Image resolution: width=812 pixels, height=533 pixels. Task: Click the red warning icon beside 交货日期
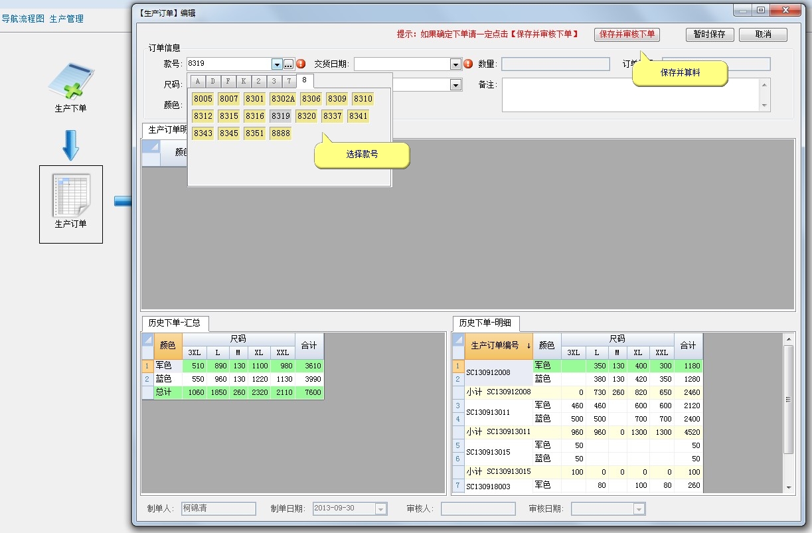click(468, 64)
